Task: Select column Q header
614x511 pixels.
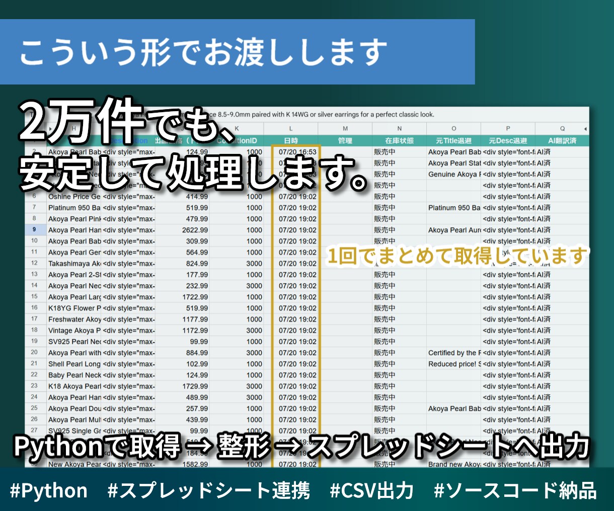Action: (562, 129)
